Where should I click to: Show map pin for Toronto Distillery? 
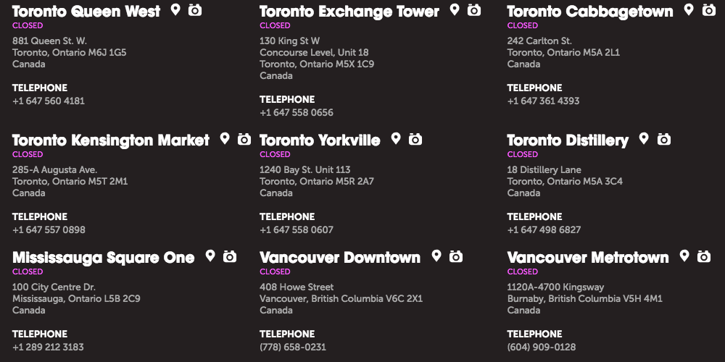click(x=644, y=138)
